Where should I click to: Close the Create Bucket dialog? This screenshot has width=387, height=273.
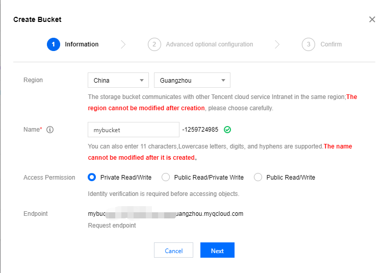pyautogui.click(x=372, y=19)
